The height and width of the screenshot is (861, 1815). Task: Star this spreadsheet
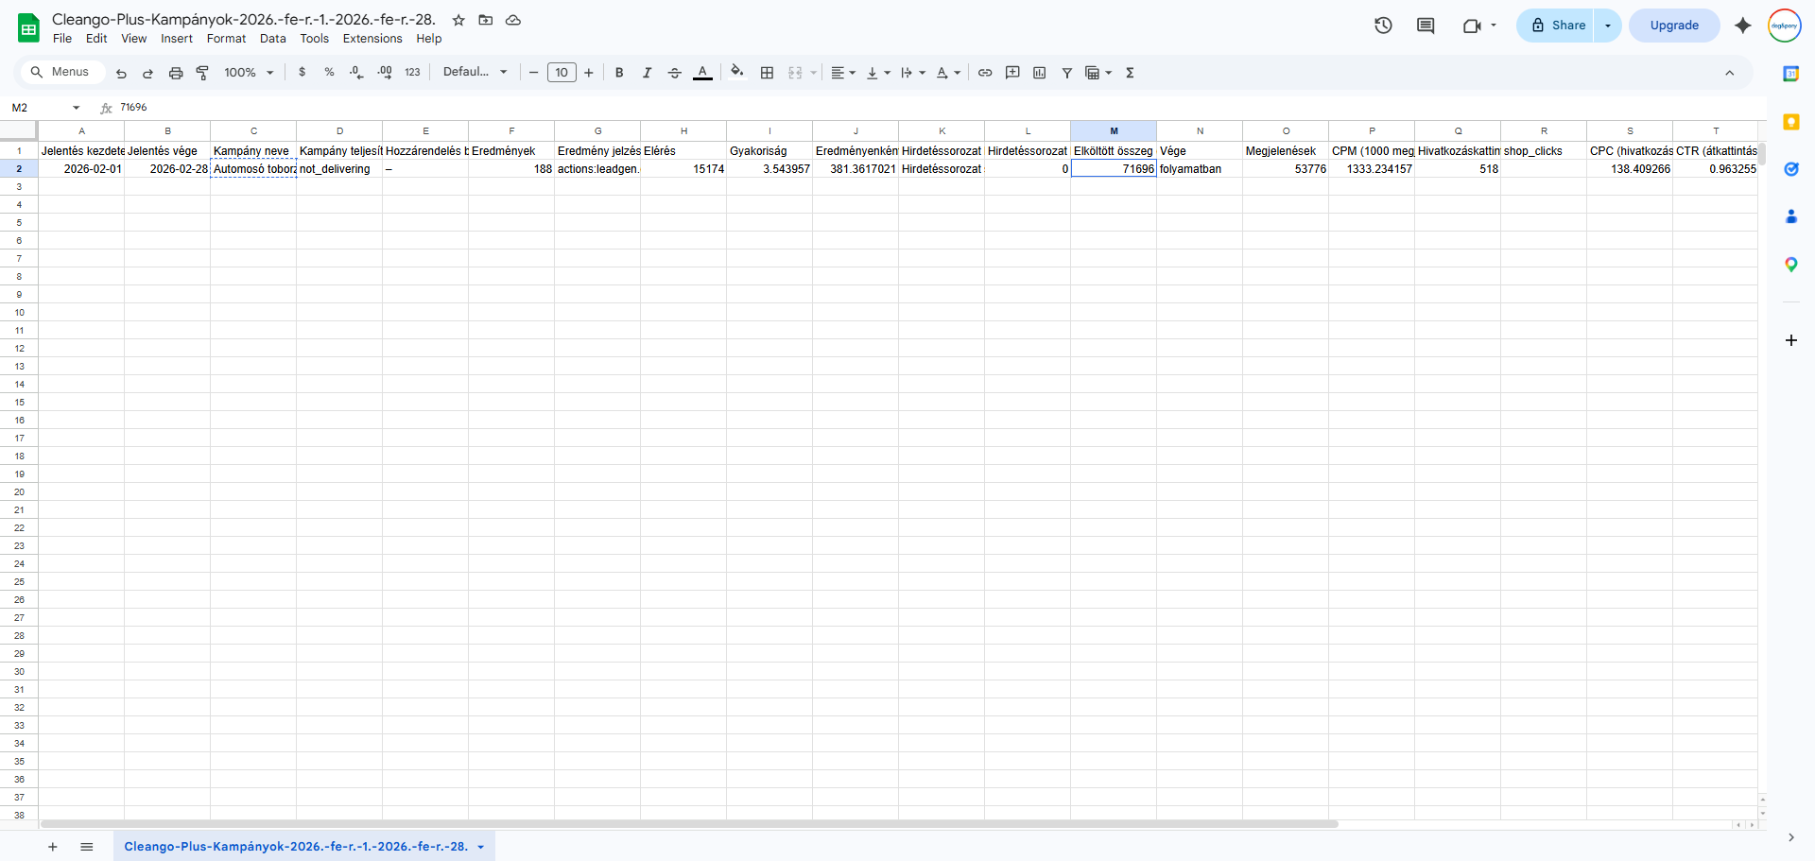coord(458,20)
